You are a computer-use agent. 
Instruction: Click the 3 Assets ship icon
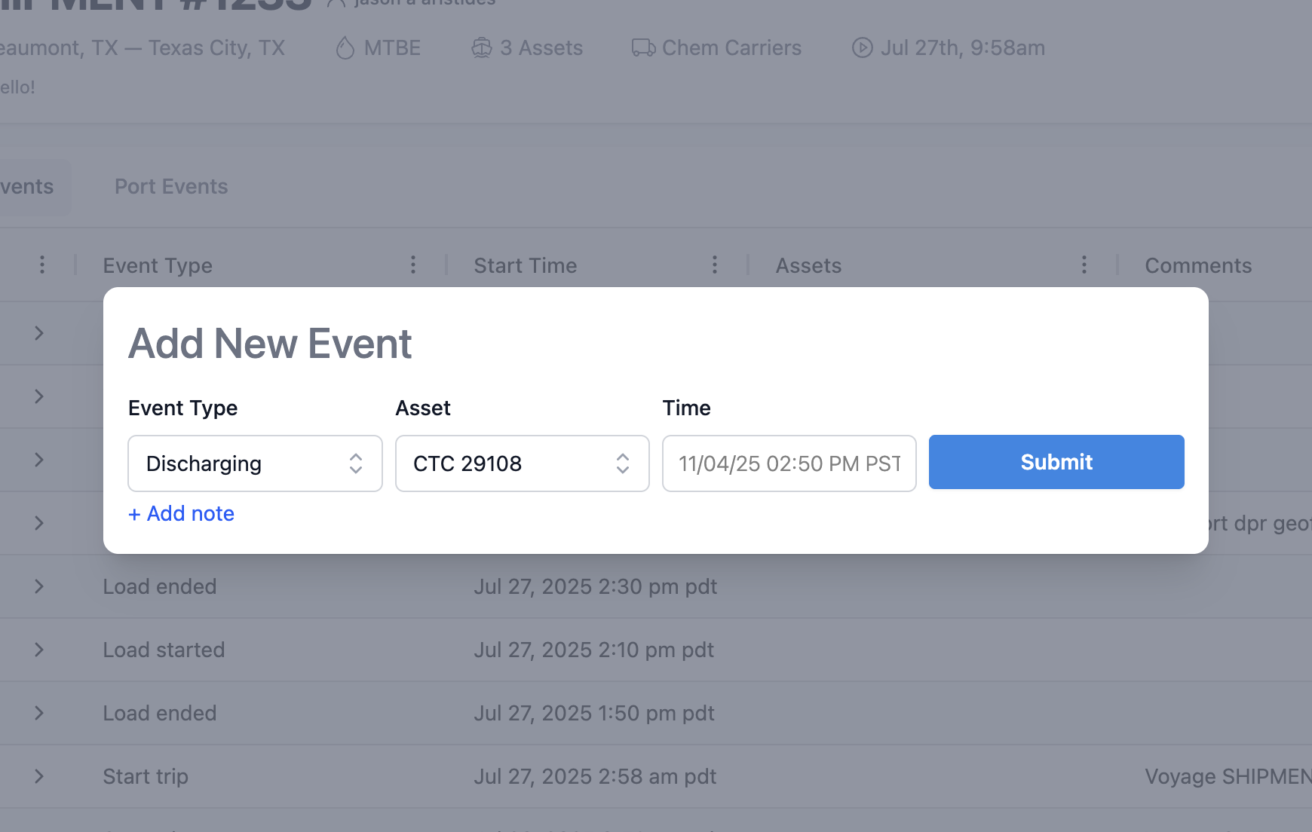click(x=481, y=48)
